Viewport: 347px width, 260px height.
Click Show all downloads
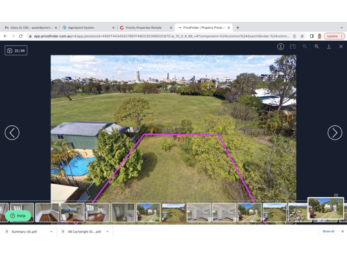328,231
